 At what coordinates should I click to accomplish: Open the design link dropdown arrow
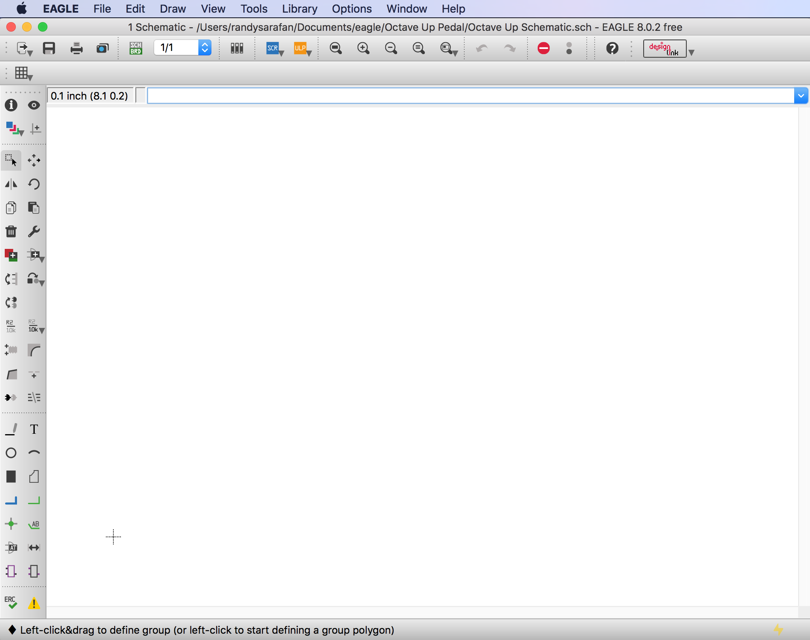(692, 53)
